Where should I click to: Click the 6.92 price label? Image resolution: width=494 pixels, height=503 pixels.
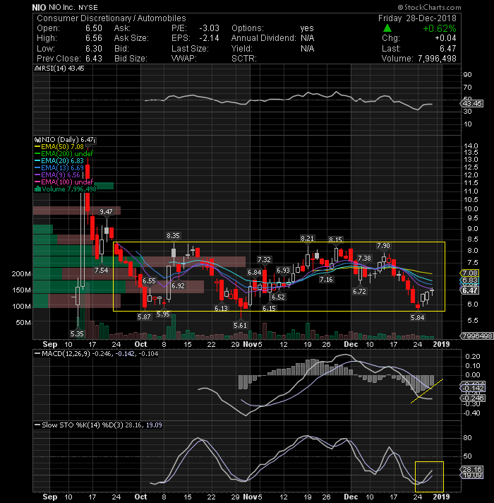point(178,285)
